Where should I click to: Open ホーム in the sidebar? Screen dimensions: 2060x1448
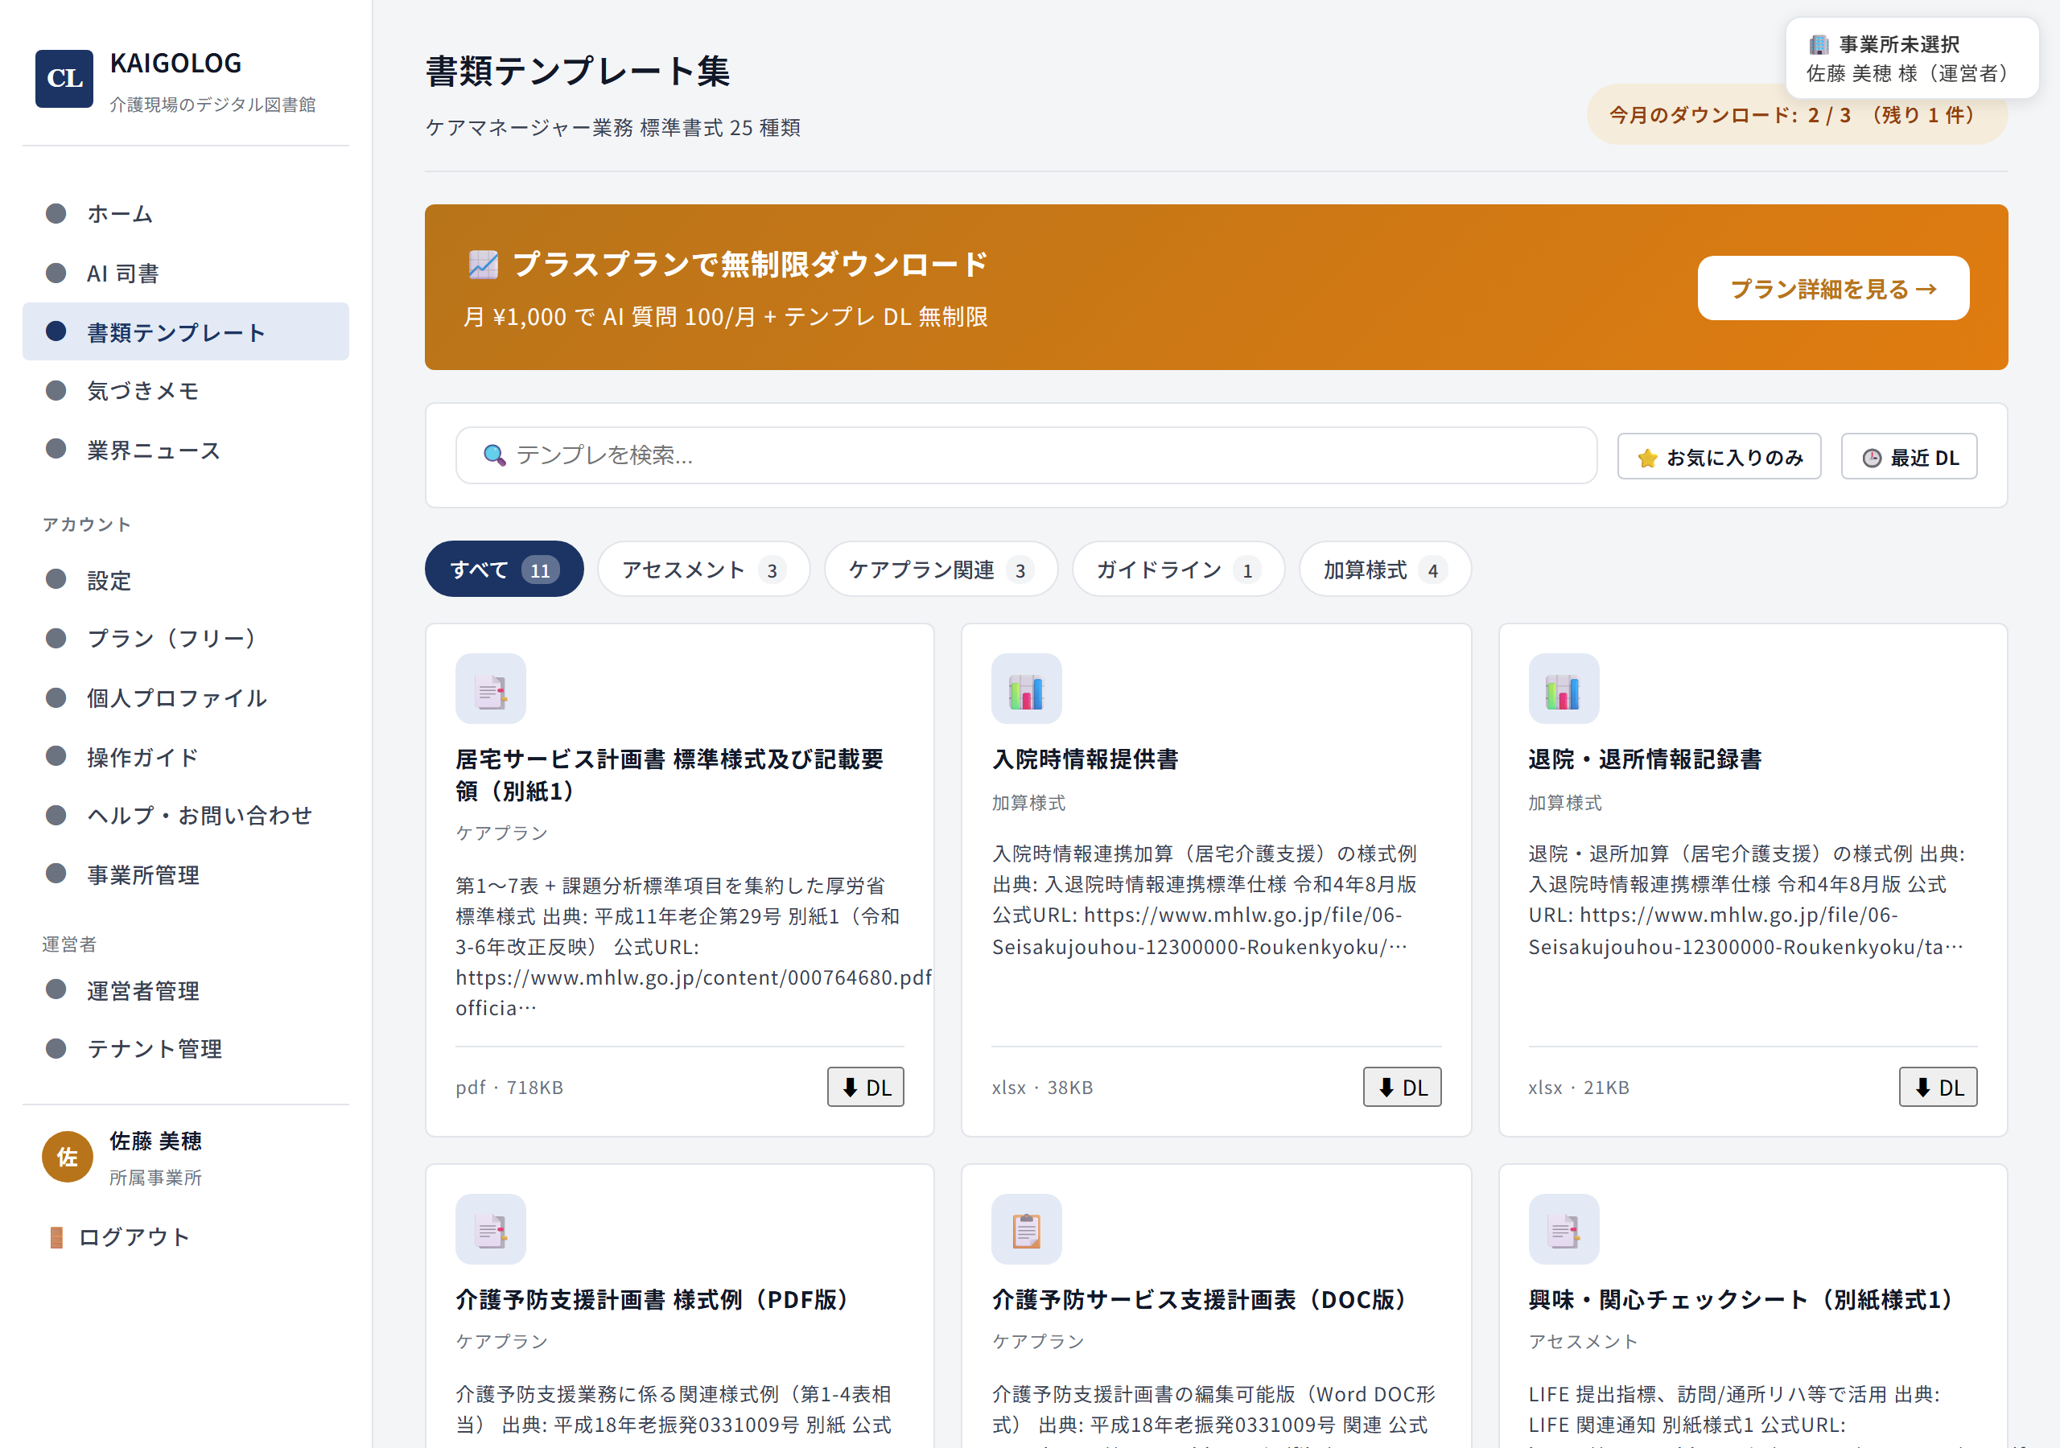(185, 213)
